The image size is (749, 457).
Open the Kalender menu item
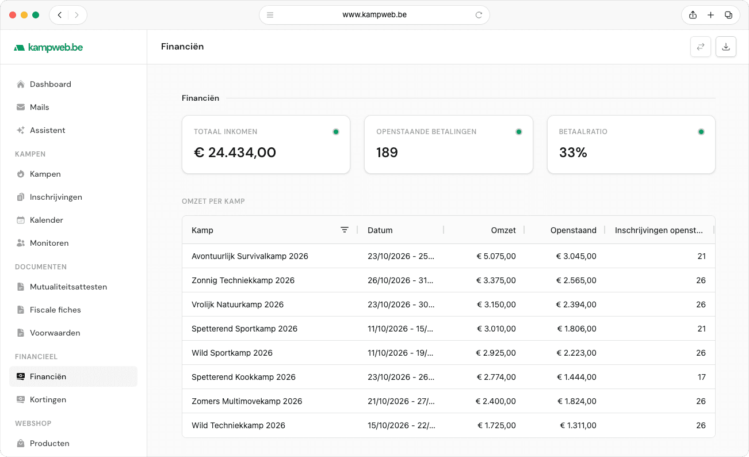(73, 220)
